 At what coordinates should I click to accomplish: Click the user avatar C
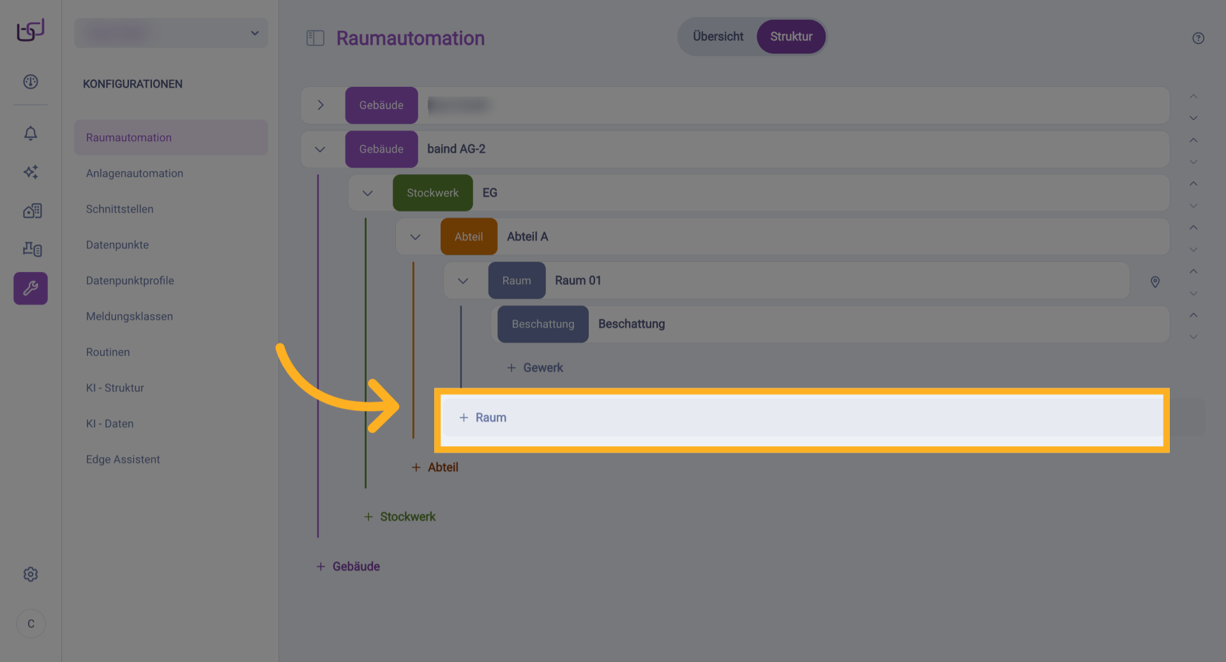31,624
